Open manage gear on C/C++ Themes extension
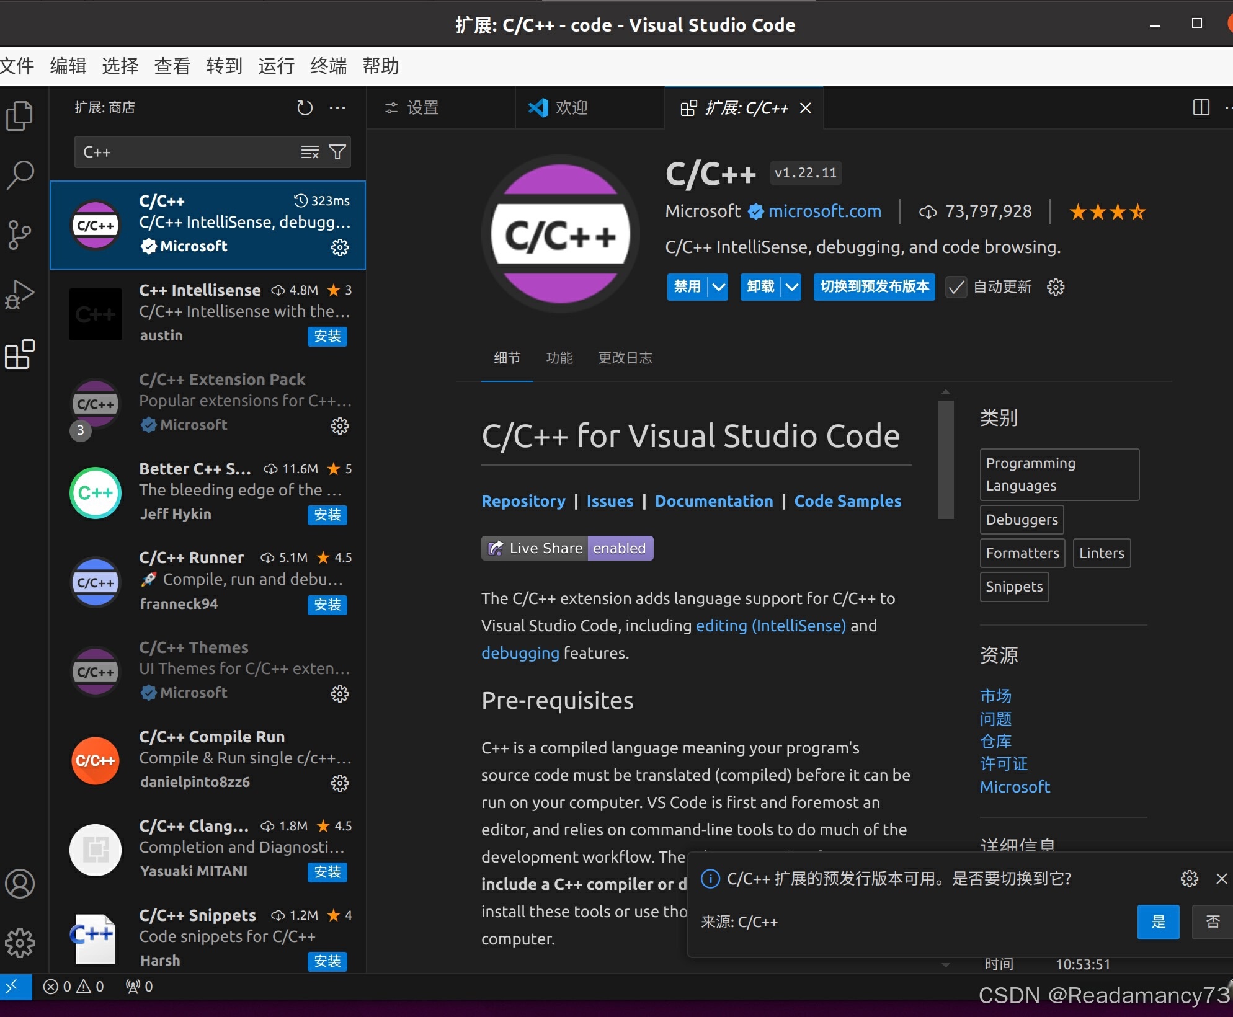This screenshot has width=1233, height=1017. [x=340, y=694]
